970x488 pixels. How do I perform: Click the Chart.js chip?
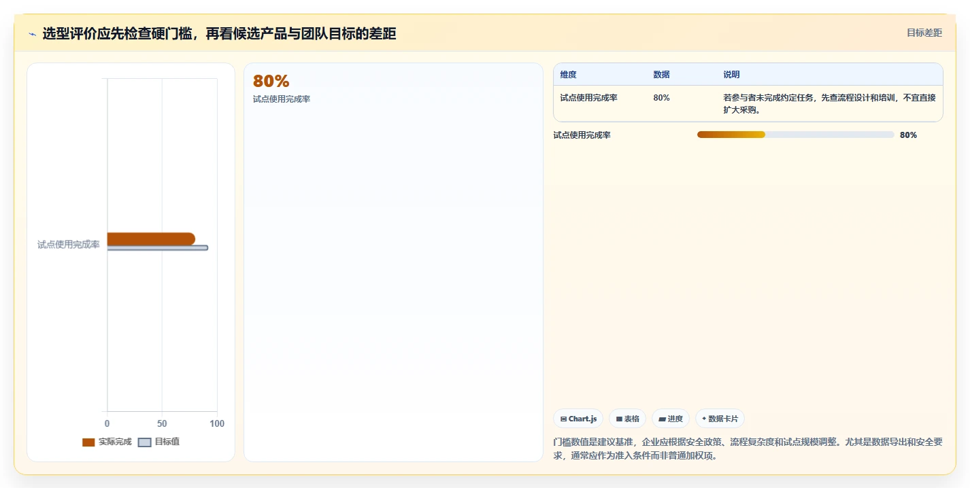click(578, 419)
